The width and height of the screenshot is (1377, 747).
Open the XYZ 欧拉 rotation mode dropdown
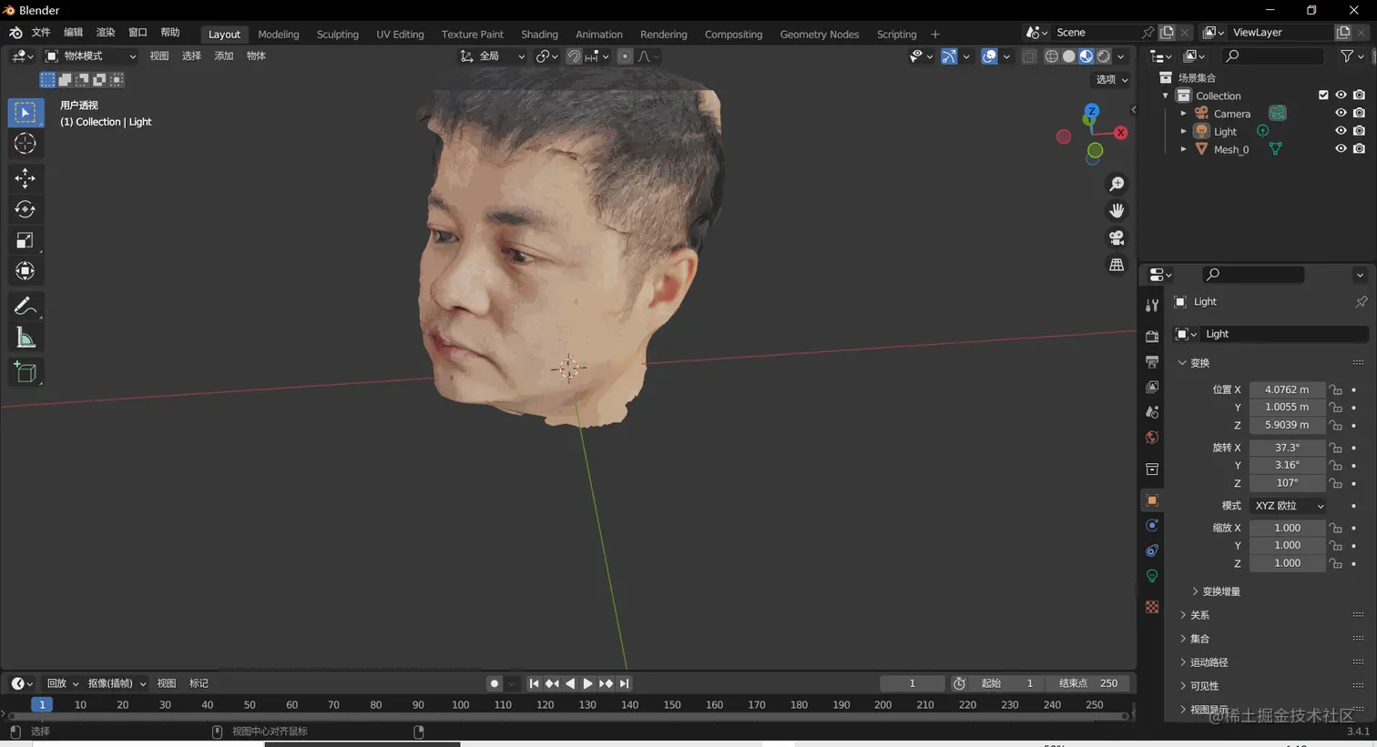[1288, 506]
